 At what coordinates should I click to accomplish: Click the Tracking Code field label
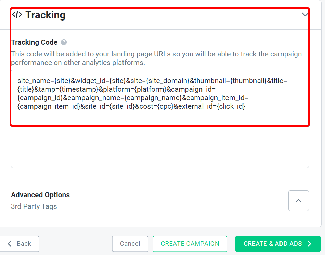[34, 42]
